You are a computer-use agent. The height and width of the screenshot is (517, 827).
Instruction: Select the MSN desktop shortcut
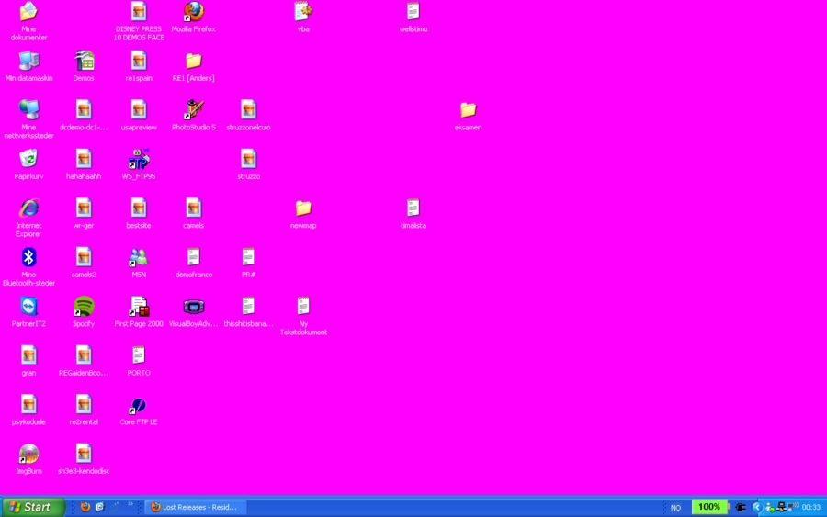tap(138, 257)
